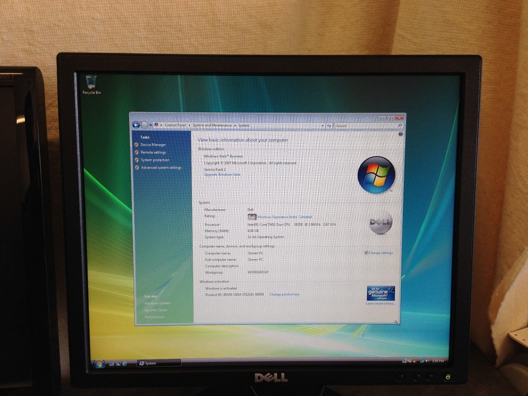
Task: Click the Show Desktop icon in Quick Launch
Action: pos(111,364)
